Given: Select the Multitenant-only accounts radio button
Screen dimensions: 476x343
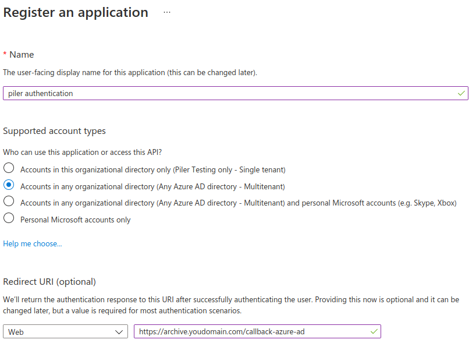Looking at the screenshot, I should [x=9, y=185].
